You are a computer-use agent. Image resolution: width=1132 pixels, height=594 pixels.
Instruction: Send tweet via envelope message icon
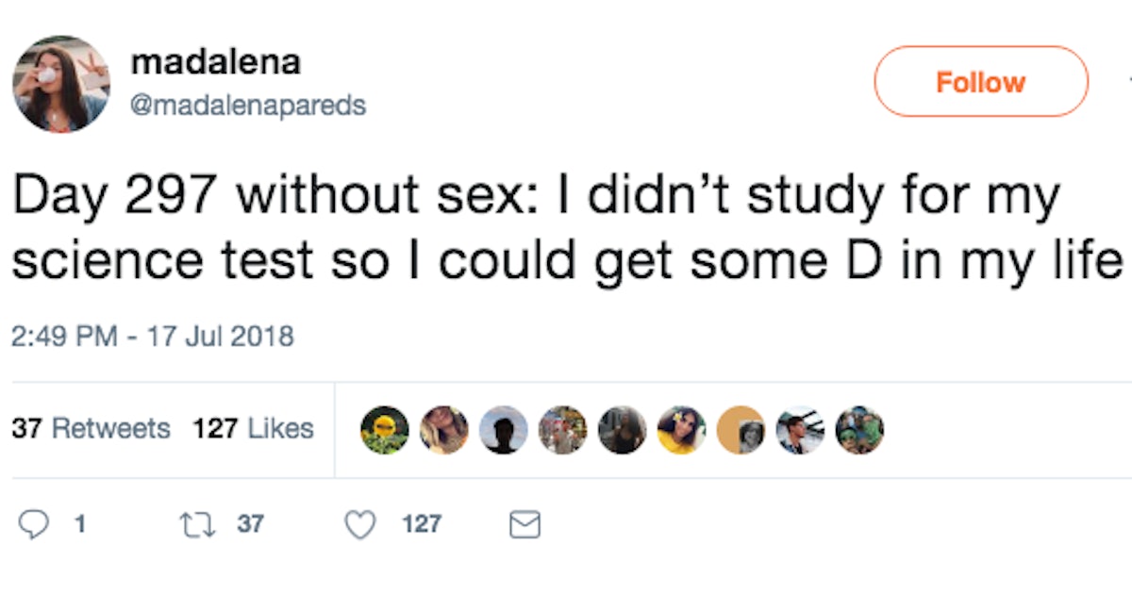point(524,524)
